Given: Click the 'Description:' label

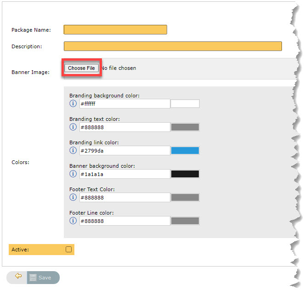Looking at the screenshot, I should tap(27, 46).
